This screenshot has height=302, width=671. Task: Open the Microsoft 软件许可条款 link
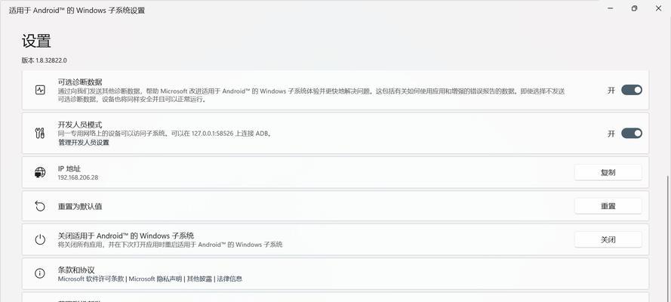[91, 279]
